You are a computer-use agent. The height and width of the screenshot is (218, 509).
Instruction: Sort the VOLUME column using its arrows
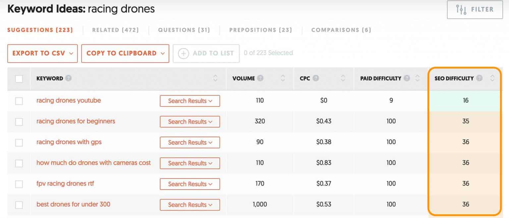(283, 78)
